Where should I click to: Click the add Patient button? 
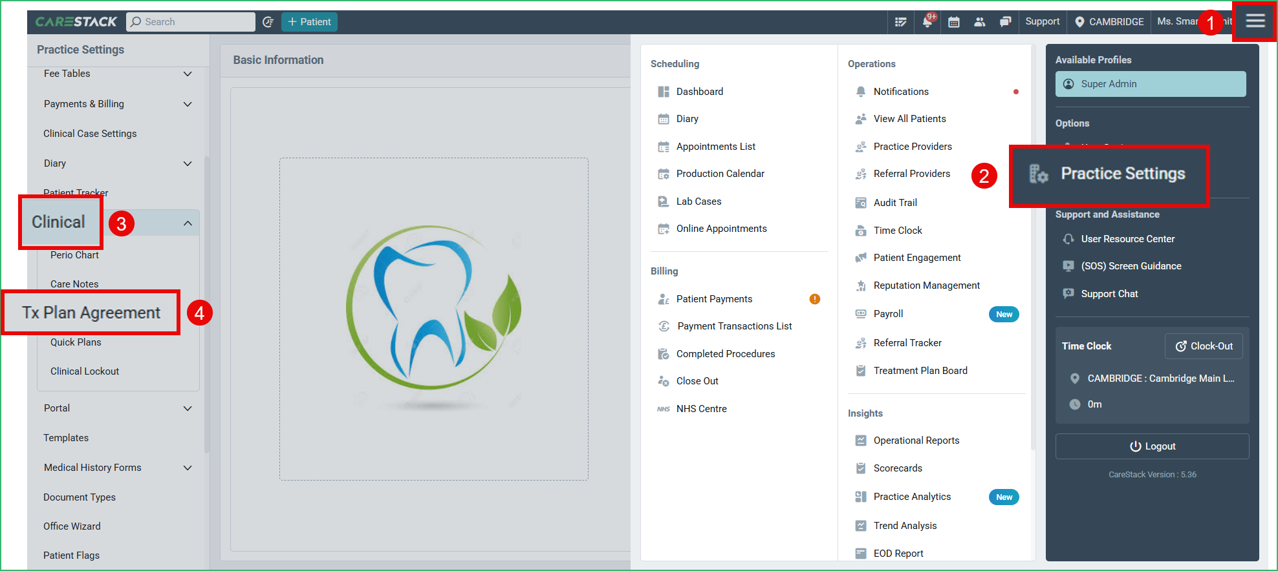pos(309,22)
